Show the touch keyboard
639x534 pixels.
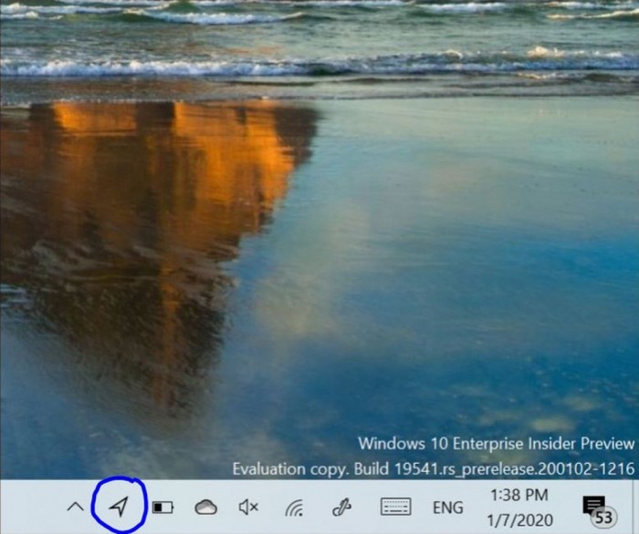pos(394,508)
